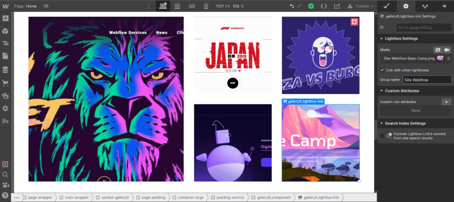
Task: Click the Base Camp mountain gallery image
Action: pyautogui.click(x=320, y=143)
